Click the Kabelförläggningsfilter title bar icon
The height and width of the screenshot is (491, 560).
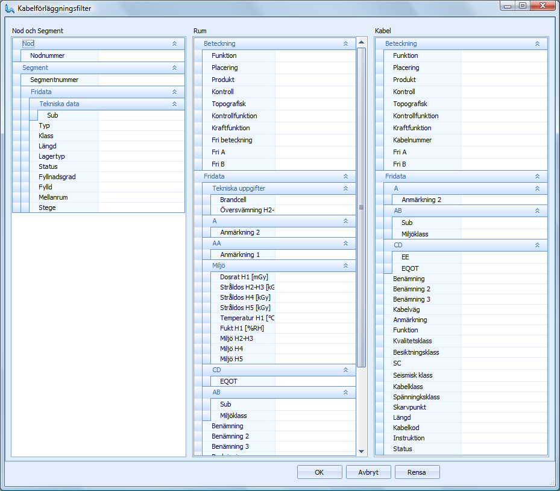click(10, 8)
